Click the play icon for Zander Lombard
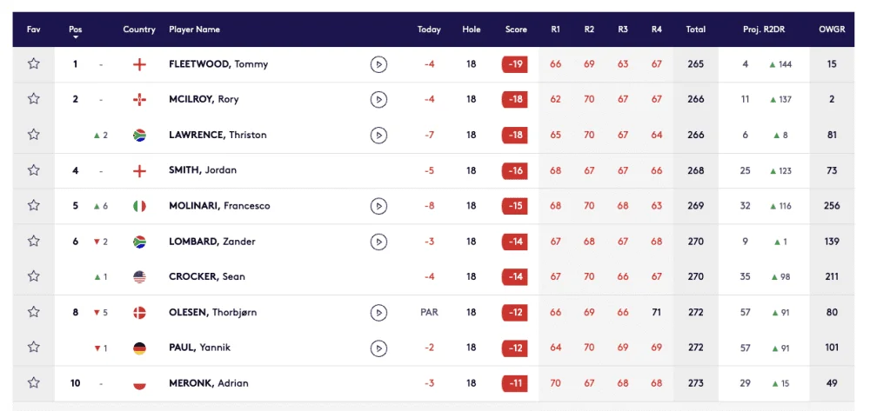The width and height of the screenshot is (870, 411). 378,242
